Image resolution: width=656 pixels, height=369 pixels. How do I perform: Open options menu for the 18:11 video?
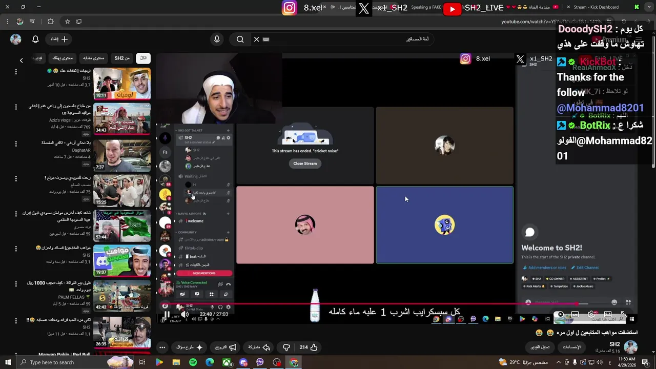16,72
